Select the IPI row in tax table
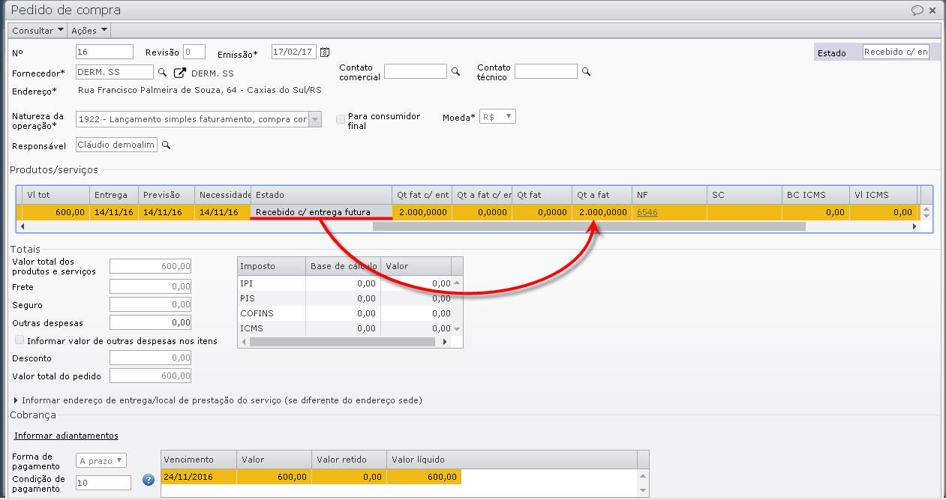Screen dimensions: 946x500 pyautogui.click(x=345, y=283)
